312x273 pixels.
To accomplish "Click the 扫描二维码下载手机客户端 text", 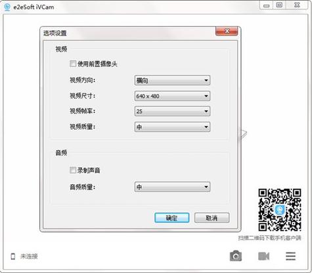I will [270, 238].
